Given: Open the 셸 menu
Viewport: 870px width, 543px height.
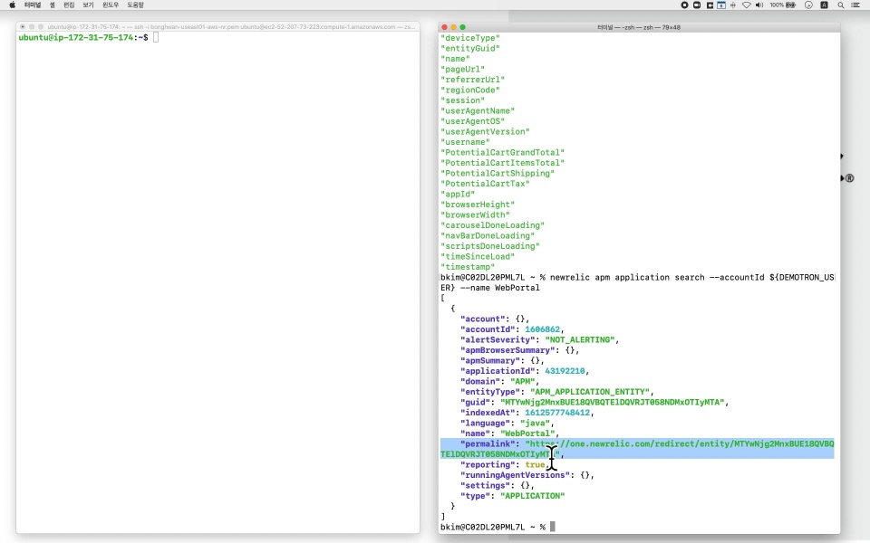Looking at the screenshot, I should (53, 5).
